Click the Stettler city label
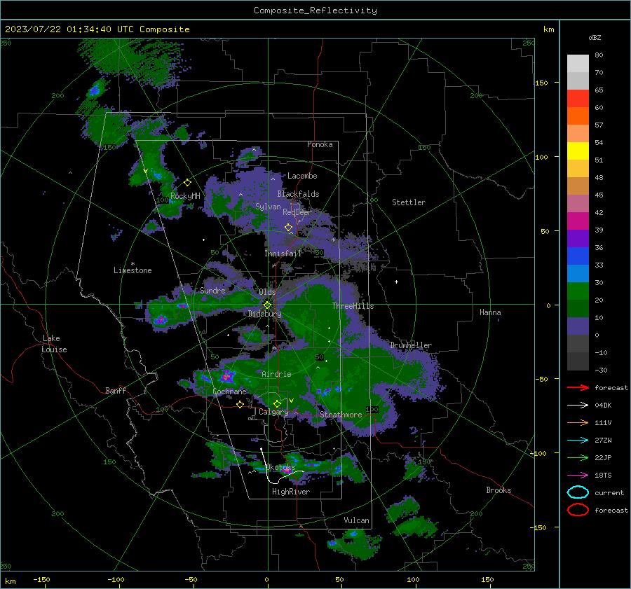The image size is (631, 589). [409, 202]
